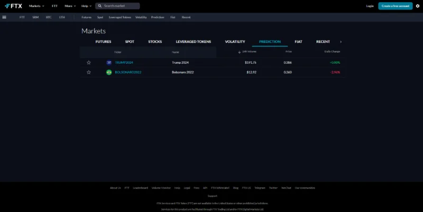Sort by the Ticker column header
The width and height of the screenshot is (423, 212).
pos(117,52)
